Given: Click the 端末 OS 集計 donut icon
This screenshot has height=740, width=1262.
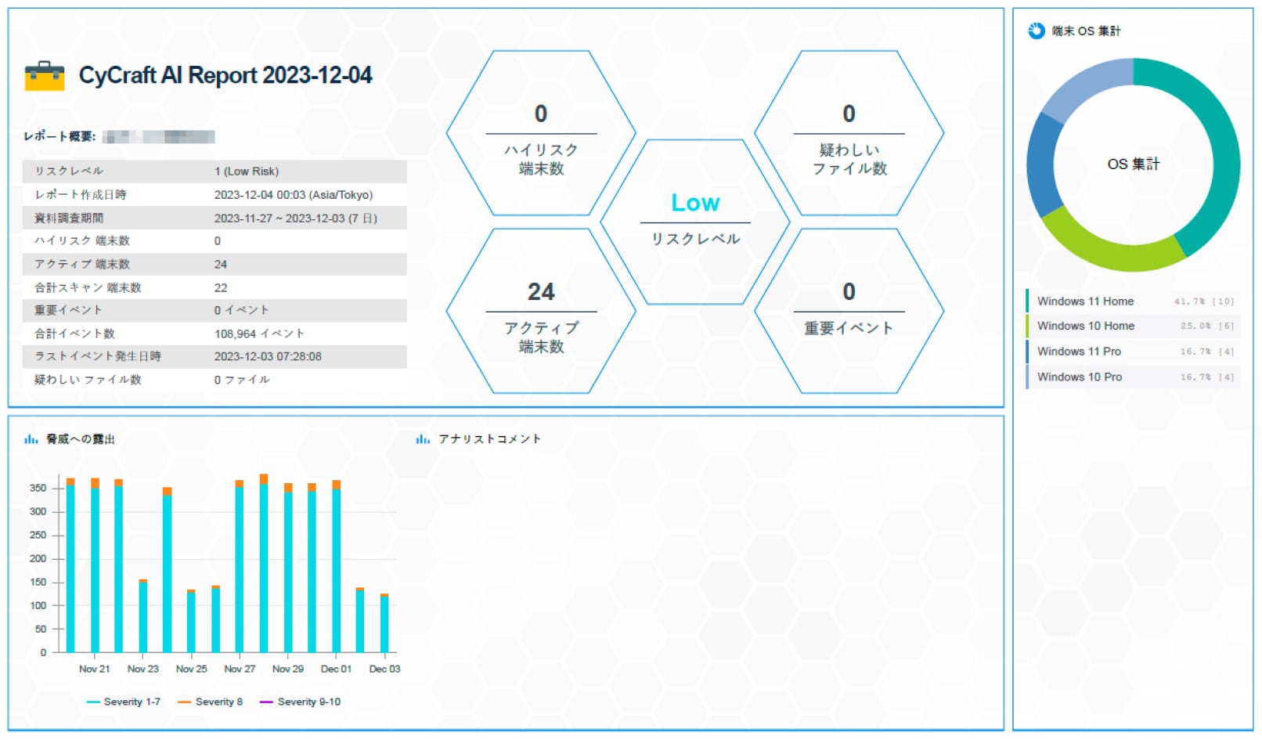Looking at the screenshot, I should pos(1037,31).
